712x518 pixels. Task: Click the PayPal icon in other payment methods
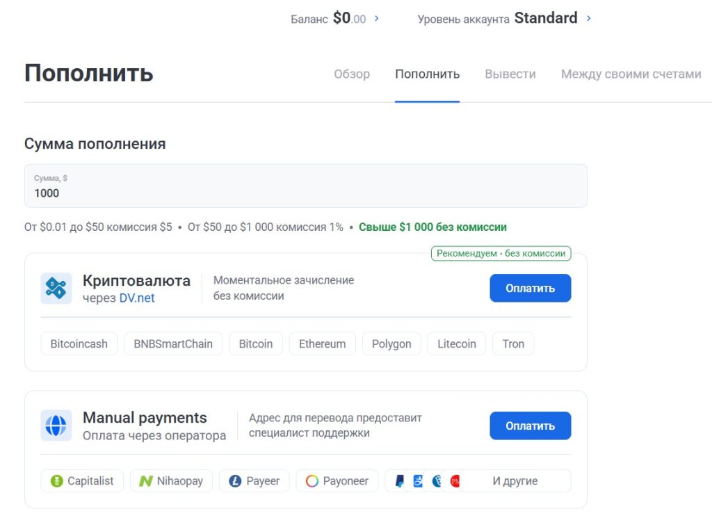coord(400,480)
